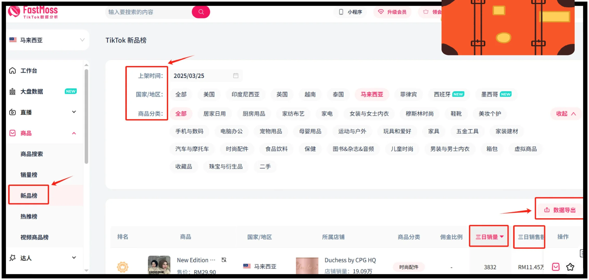Viewport: 589px width, 280px height.
Task: Select country filter 泰国
Action: 338,94
